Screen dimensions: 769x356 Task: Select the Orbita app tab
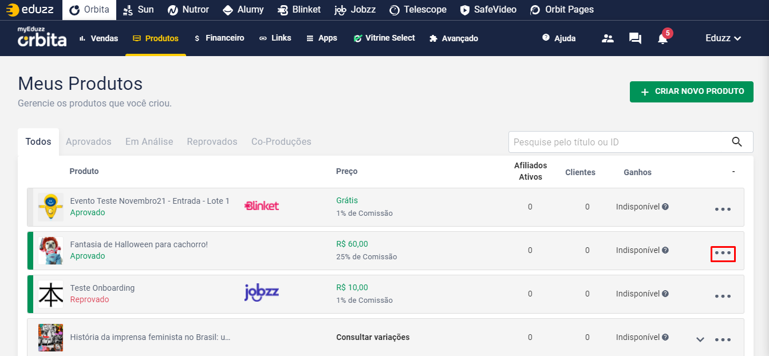(89, 10)
